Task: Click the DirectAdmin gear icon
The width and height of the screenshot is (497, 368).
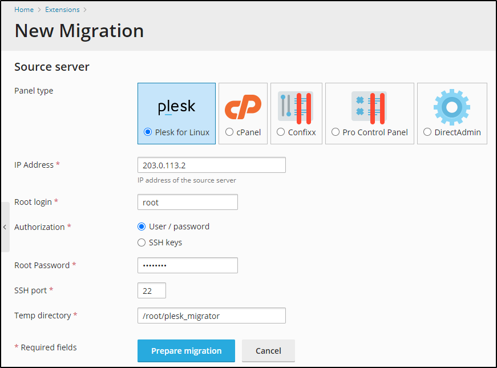Action: [451, 107]
